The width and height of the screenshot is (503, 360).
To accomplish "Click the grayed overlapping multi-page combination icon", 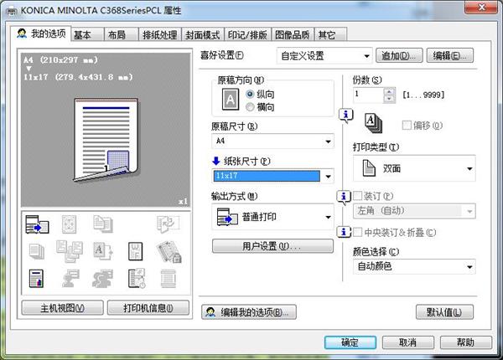I will click(70, 251).
